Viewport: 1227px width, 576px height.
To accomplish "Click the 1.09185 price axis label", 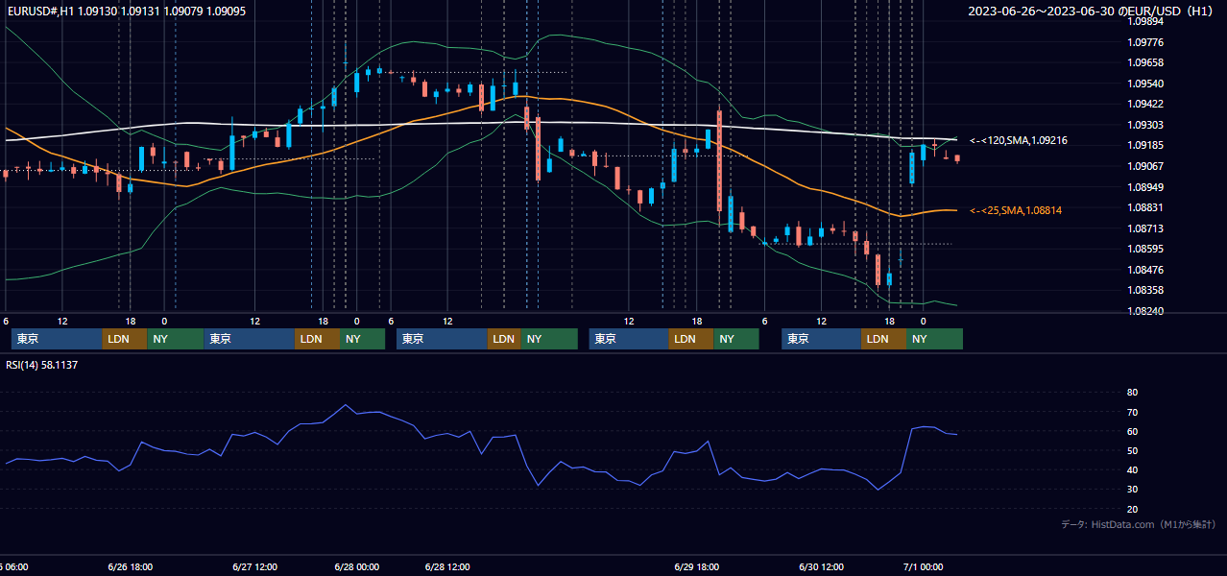I will [x=1145, y=146].
